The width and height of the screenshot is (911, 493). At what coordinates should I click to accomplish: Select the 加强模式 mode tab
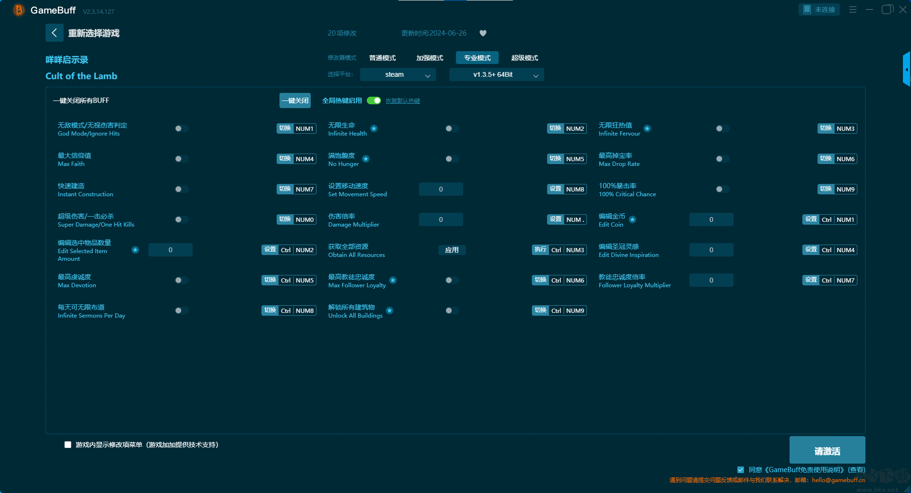(x=430, y=58)
